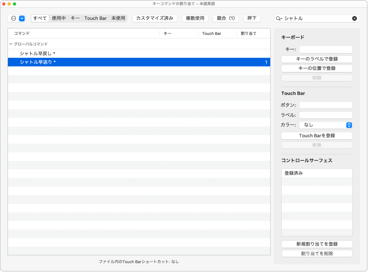Toggle the Touch Bar filter
Screen dimensions: 368x272
click(96, 18)
